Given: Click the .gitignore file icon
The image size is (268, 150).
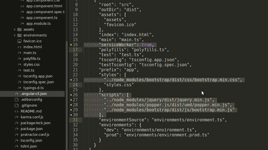Looking at the screenshot, I should point(17,105).
